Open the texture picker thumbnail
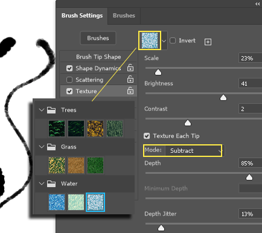This screenshot has height=233, width=262. [x=150, y=40]
